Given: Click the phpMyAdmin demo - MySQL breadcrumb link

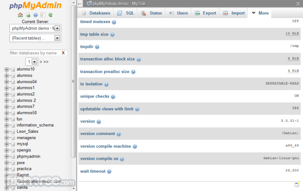Looking at the screenshot, I should pyautogui.click(x=119, y=3).
